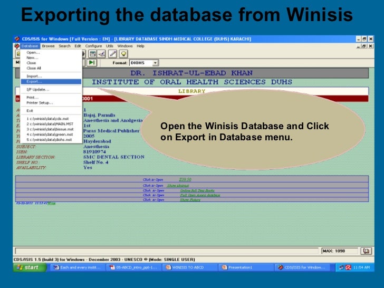
Task: Click the network connection tray icon
Action: click(341, 267)
